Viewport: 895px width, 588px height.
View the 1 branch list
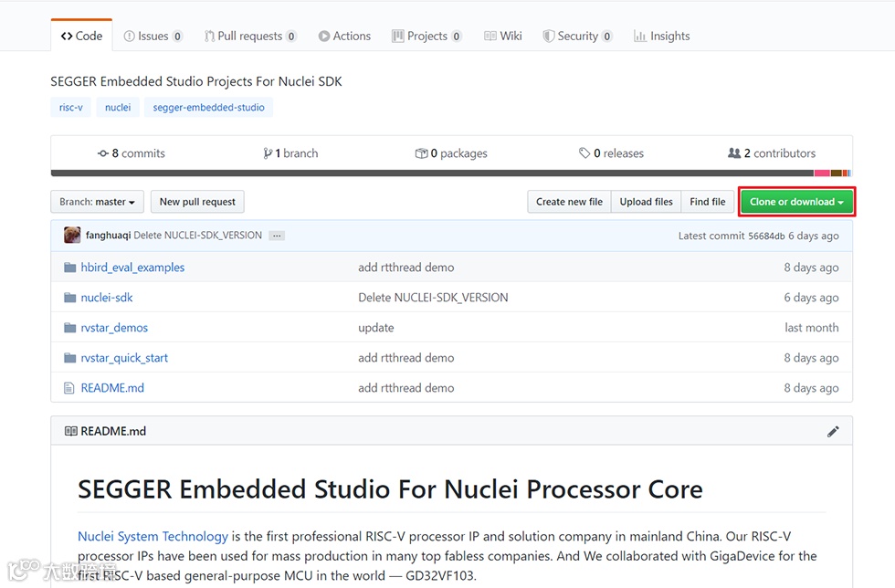click(290, 153)
